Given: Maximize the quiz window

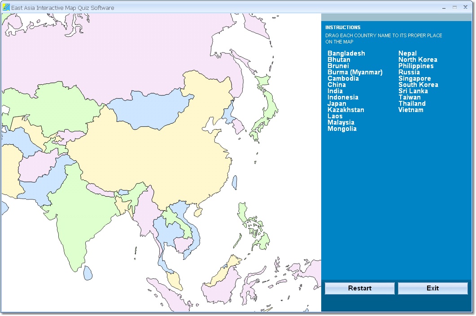Looking at the screenshot, I should (454, 8).
